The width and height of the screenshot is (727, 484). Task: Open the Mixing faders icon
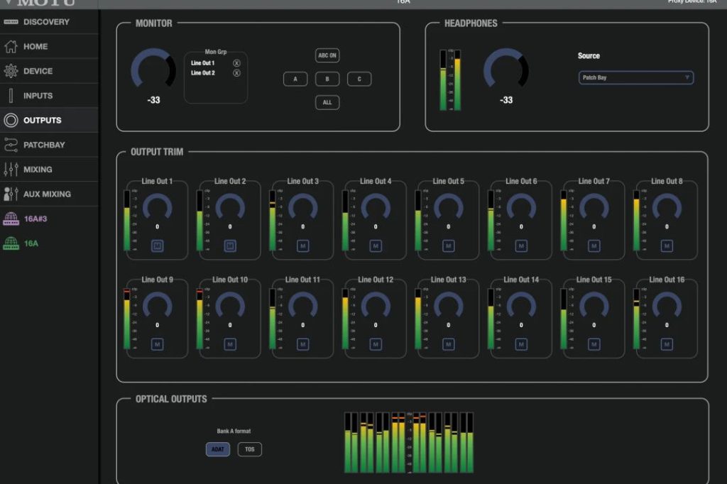pyautogui.click(x=11, y=170)
